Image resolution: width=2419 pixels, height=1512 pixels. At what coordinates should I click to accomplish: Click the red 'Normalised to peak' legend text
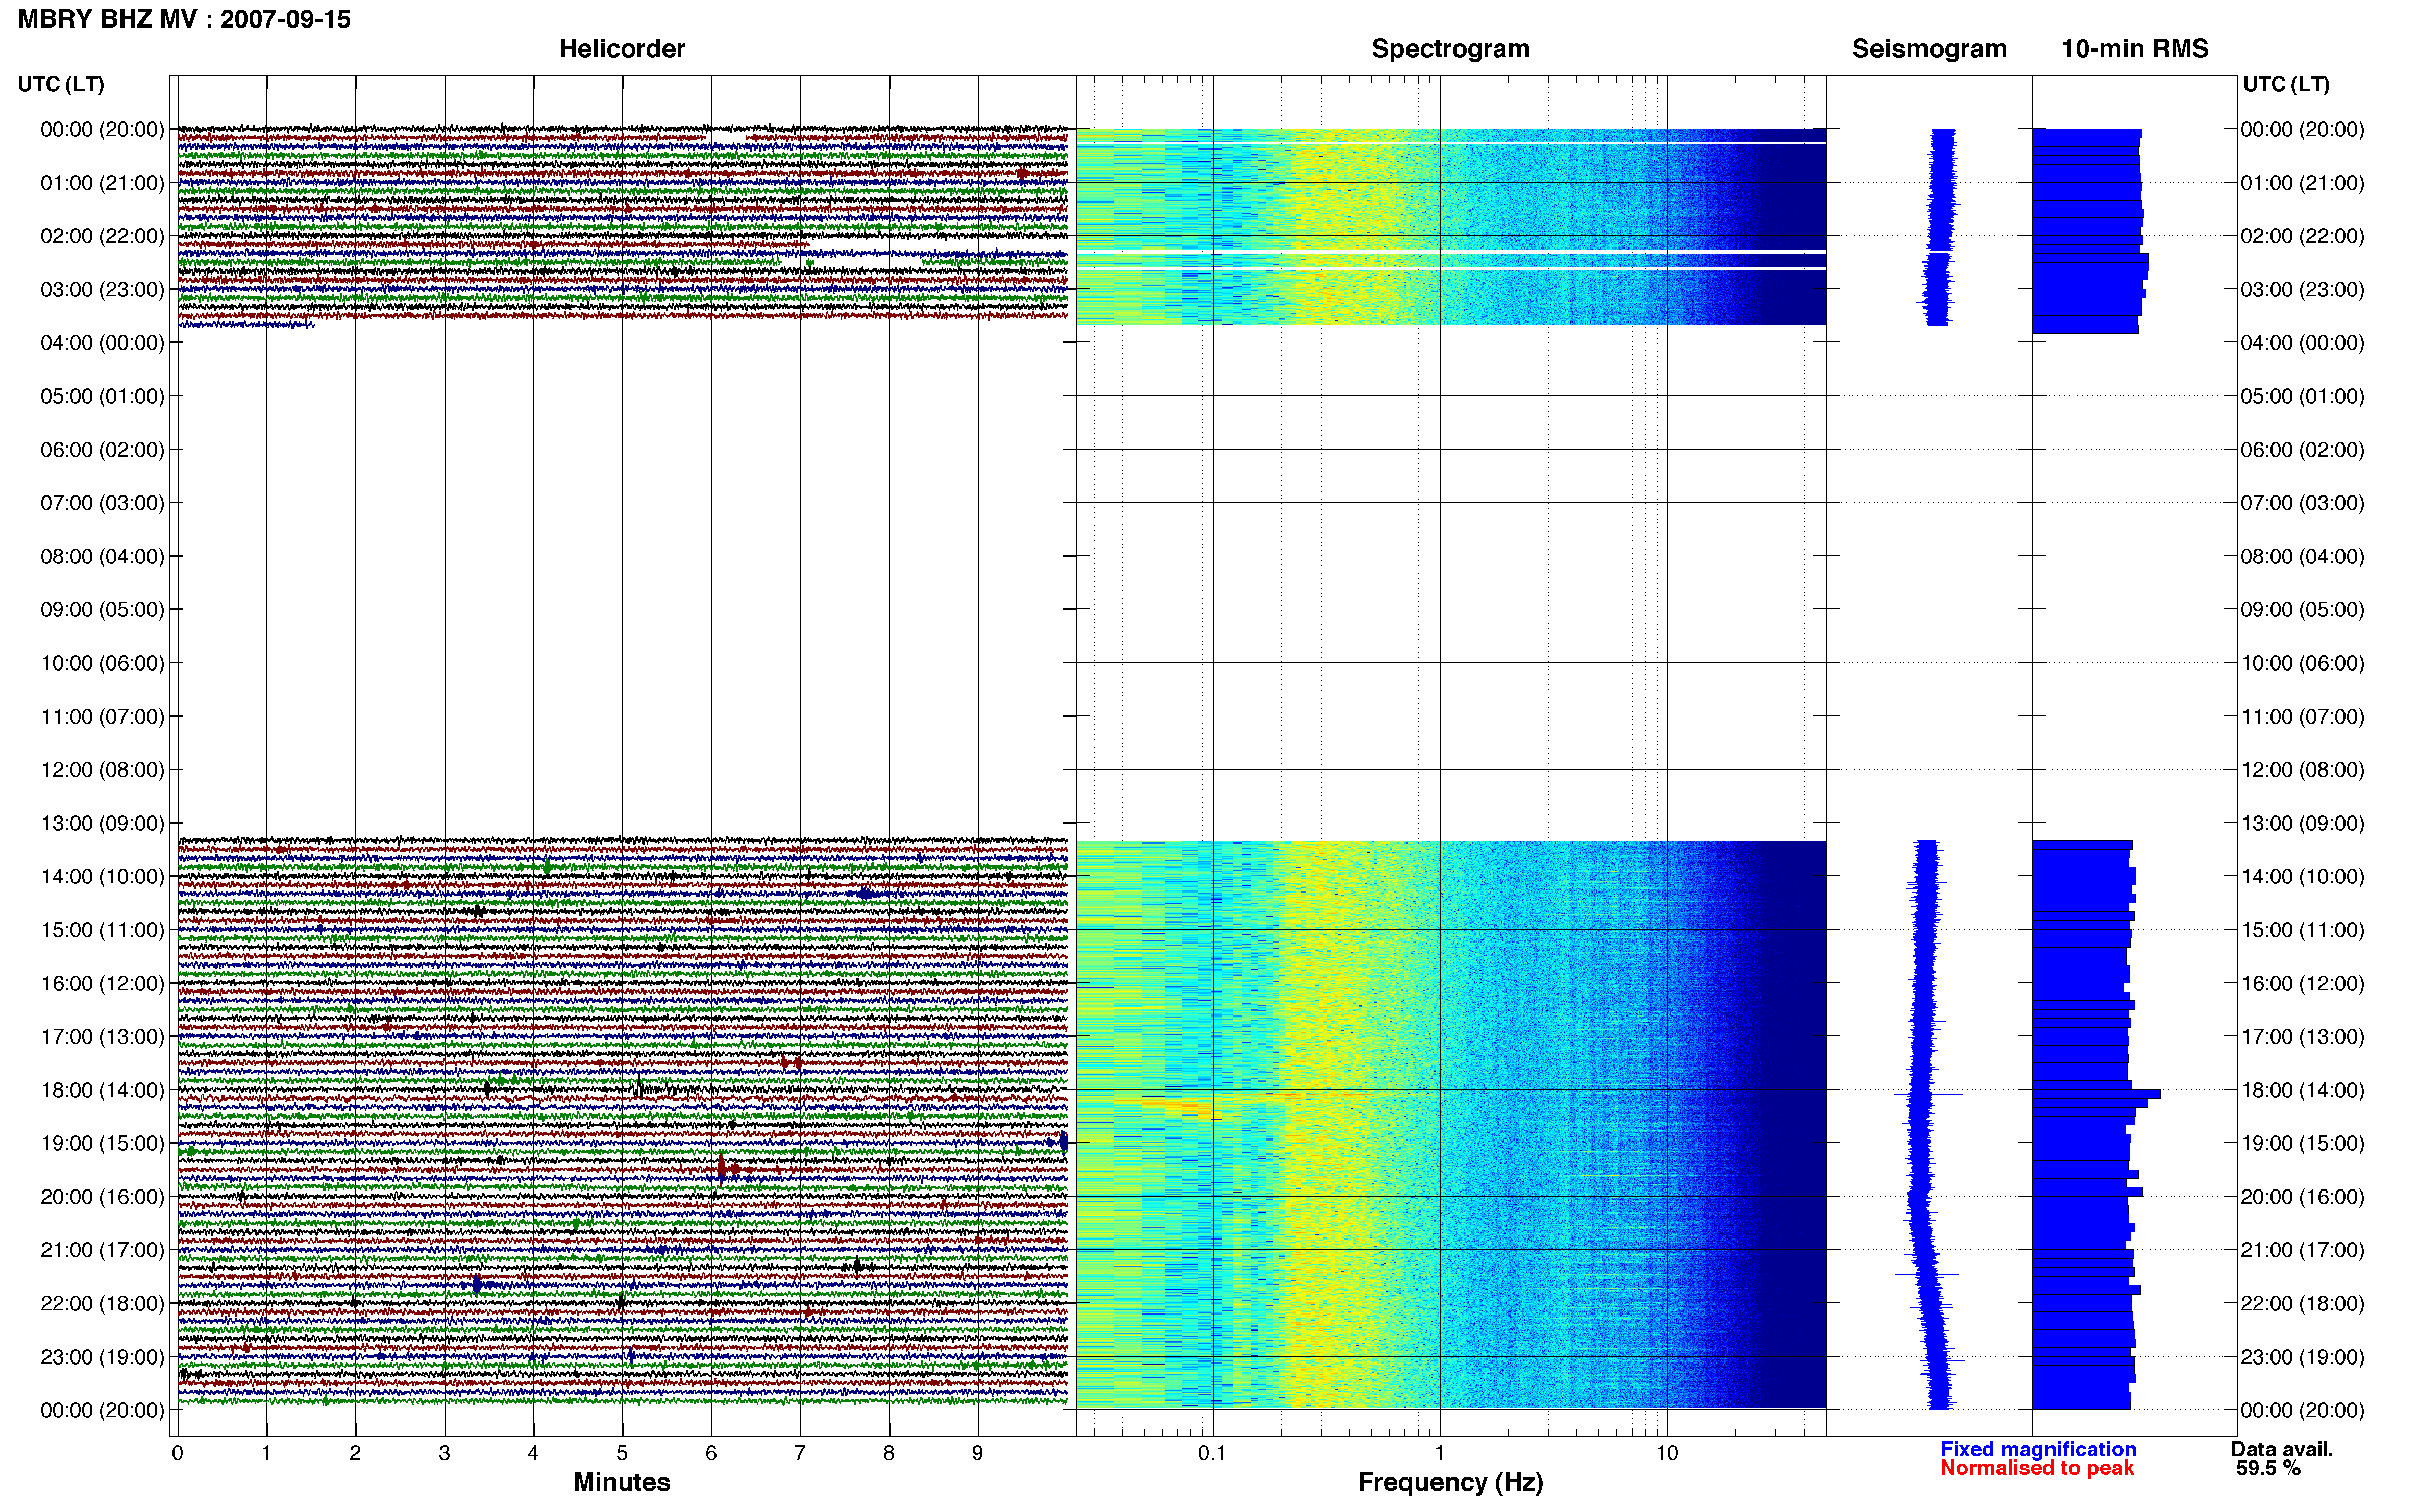[x=2037, y=1468]
